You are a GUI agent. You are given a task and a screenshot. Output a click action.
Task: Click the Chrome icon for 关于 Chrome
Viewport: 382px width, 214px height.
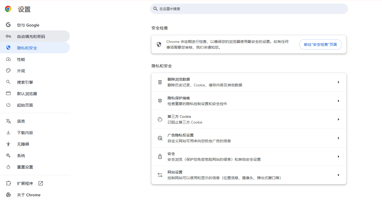click(x=8, y=195)
